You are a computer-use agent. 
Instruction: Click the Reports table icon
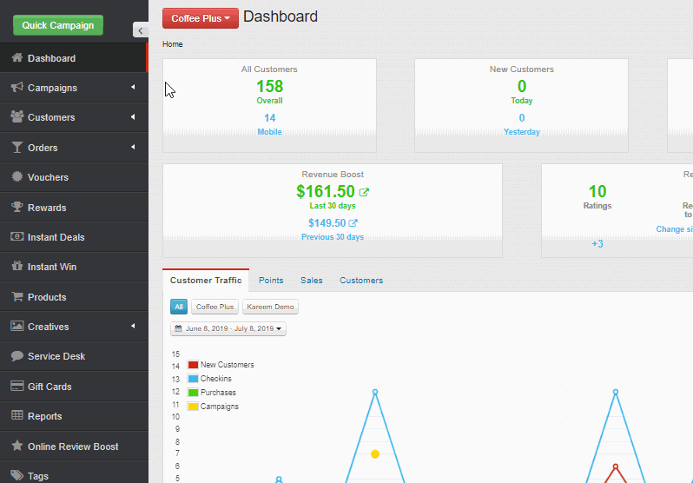pyautogui.click(x=16, y=416)
